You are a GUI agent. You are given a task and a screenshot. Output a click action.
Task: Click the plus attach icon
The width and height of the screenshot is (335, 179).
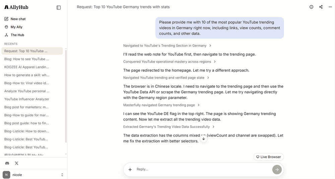(130, 169)
